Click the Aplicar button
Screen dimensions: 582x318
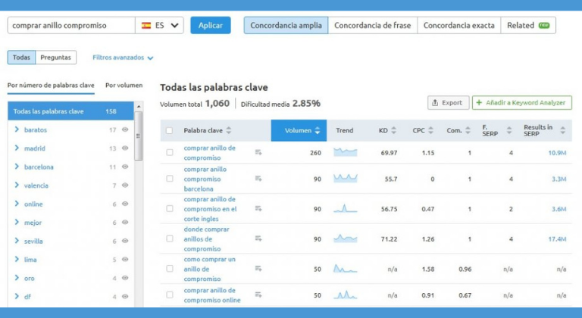click(211, 25)
